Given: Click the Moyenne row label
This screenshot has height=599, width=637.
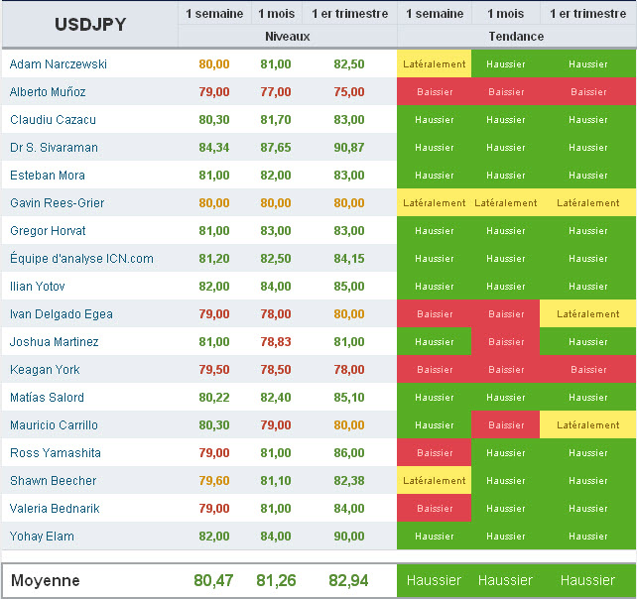Looking at the screenshot, I should (x=46, y=580).
